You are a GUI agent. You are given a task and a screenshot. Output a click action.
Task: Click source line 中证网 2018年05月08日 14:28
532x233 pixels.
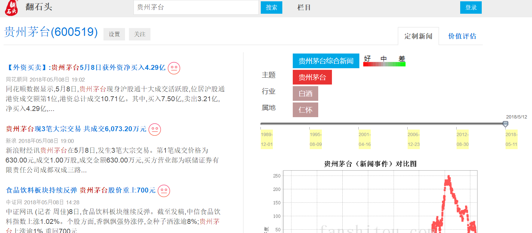tap(43, 202)
